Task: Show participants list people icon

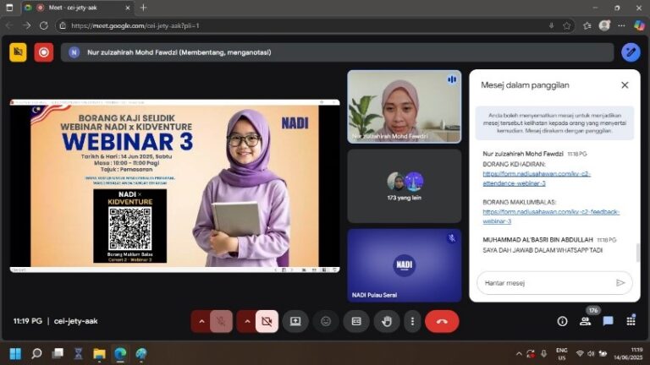Action: coord(585,321)
